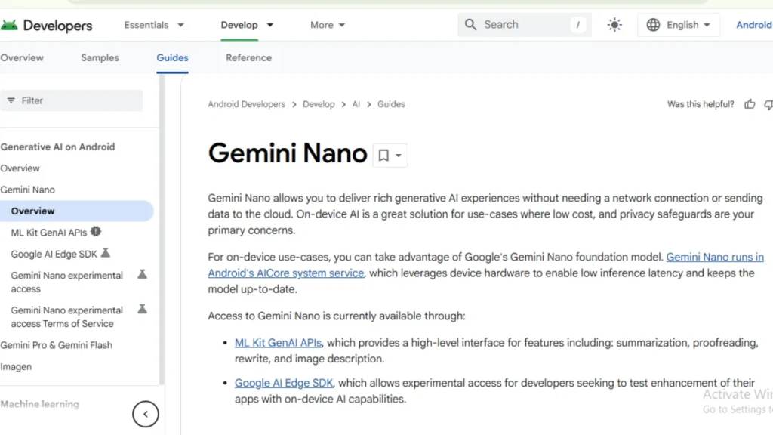
Task: Open the bookmark dropdown arrow
Action: [x=399, y=156]
